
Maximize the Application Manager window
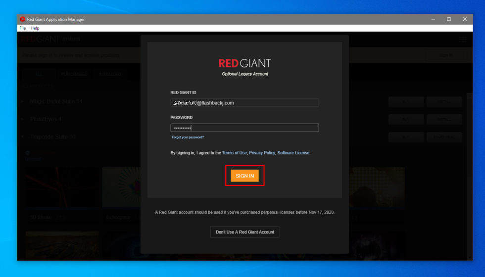(x=449, y=19)
